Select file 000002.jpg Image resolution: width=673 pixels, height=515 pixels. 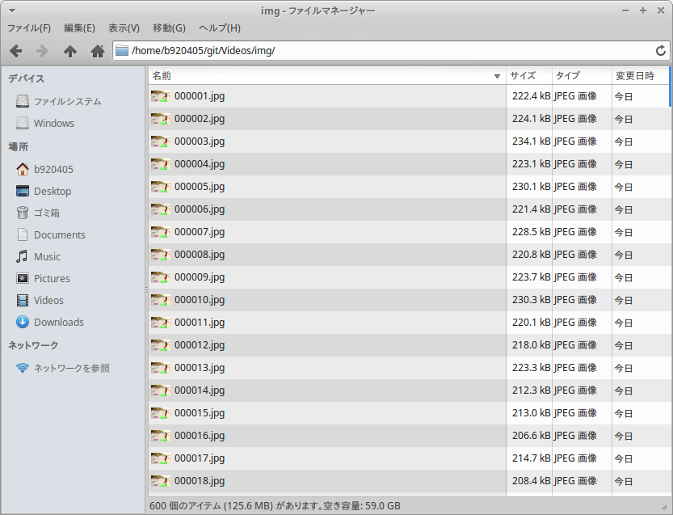pyautogui.click(x=327, y=119)
